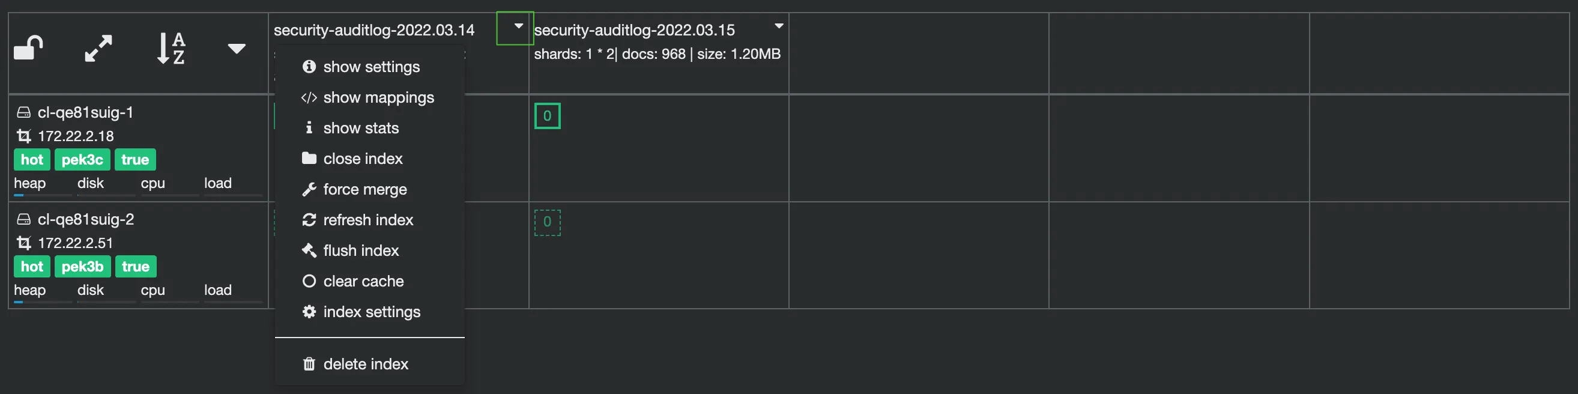Click the flush index gavel icon
Viewport: 1578px width, 394px height.
309,250
